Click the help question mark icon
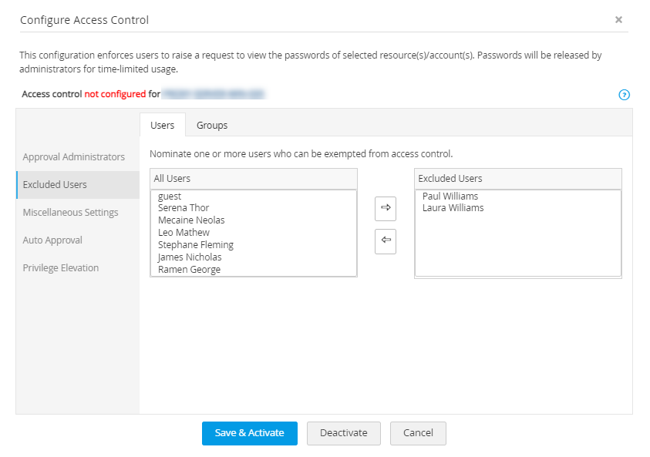Image resolution: width=650 pixels, height=457 pixels. pyautogui.click(x=625, y=95)
